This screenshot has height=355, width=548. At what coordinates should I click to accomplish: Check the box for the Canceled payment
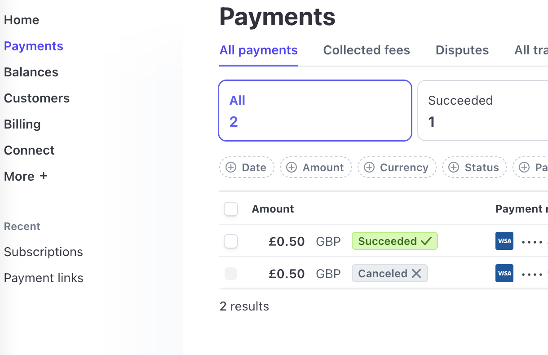click(x=231, y=274)
